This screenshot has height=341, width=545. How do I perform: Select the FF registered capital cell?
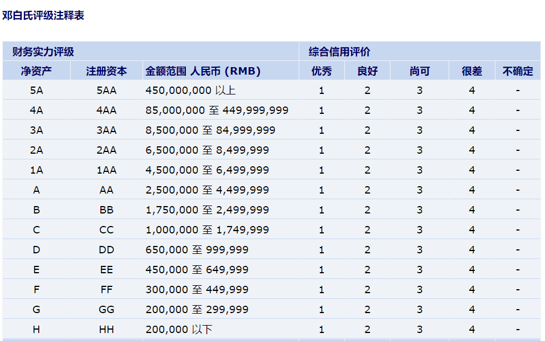[107, 289]
